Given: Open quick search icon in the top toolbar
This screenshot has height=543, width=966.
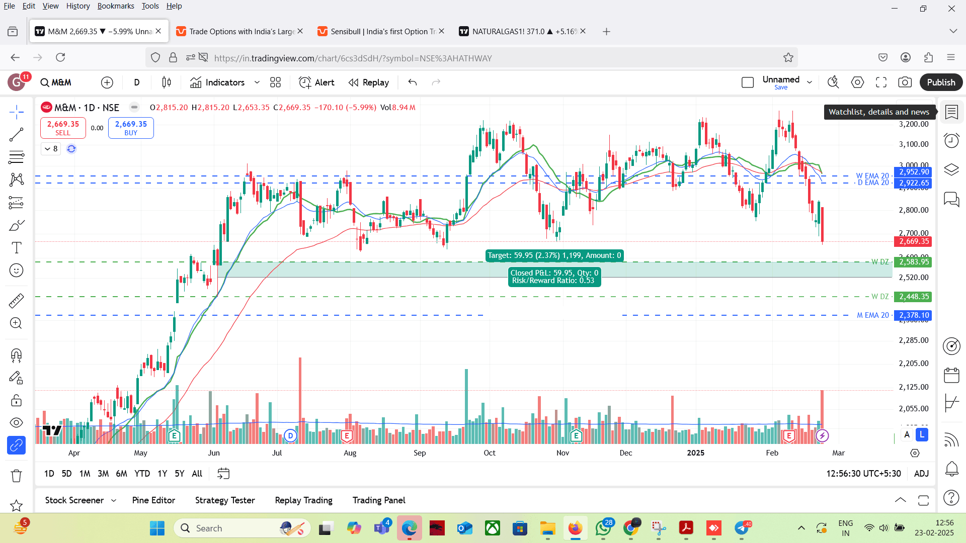Looking at the screenshot, I should coord(833,82).
